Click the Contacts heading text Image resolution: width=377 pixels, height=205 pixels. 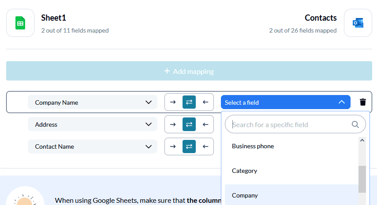[x=321, y=18]
